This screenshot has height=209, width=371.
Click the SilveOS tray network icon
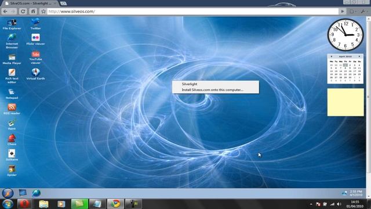[x=344, y=193]
